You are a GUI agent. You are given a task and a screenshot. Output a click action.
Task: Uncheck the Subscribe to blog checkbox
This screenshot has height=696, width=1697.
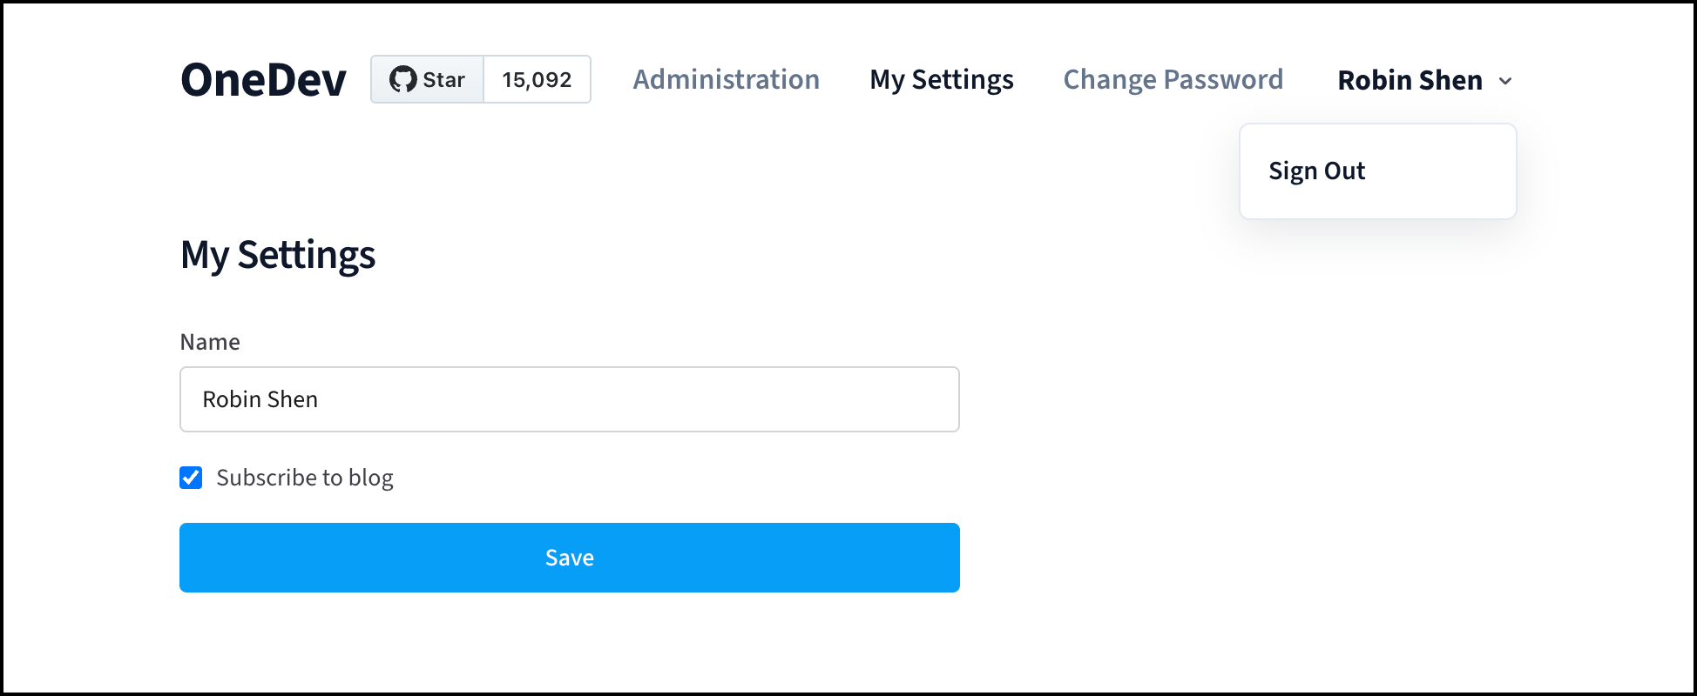click(x=191, y=478)
